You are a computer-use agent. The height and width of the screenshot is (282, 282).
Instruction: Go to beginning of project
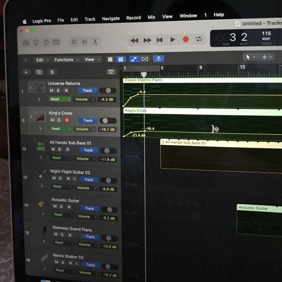pyautogui.click(x=160, y=40)
